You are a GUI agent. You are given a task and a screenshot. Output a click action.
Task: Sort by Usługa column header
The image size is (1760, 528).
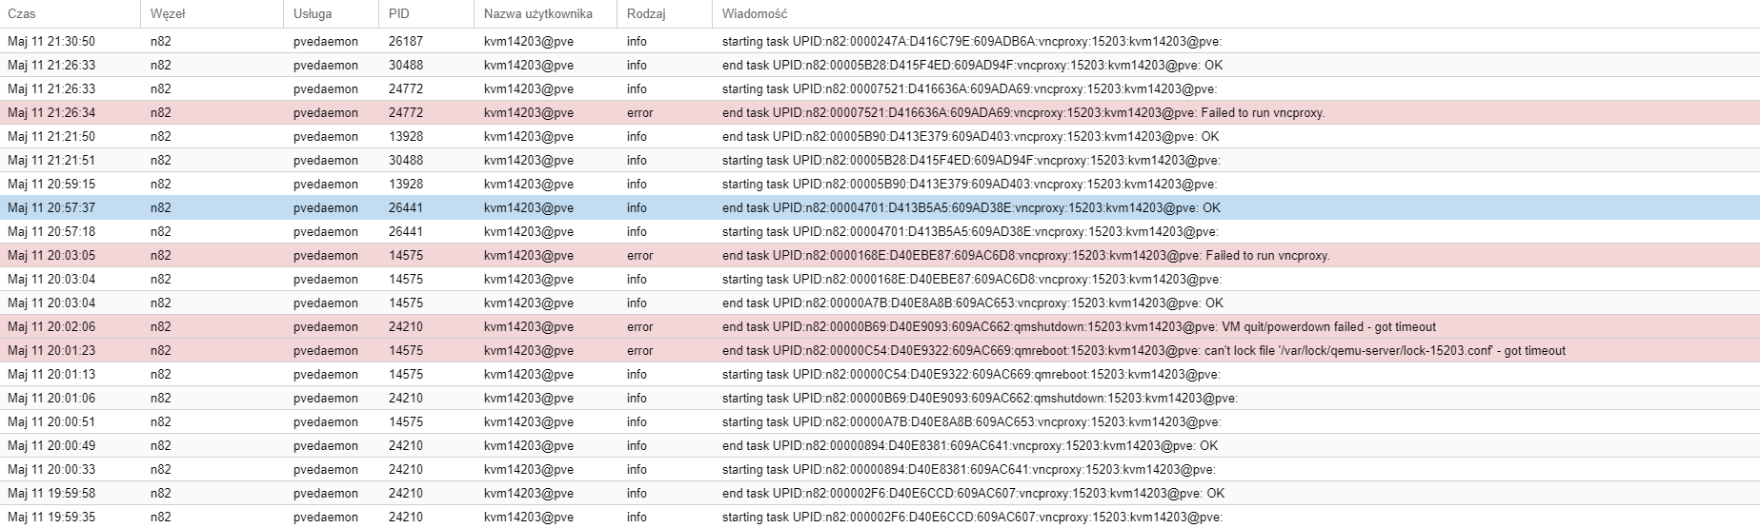(313, 13)
